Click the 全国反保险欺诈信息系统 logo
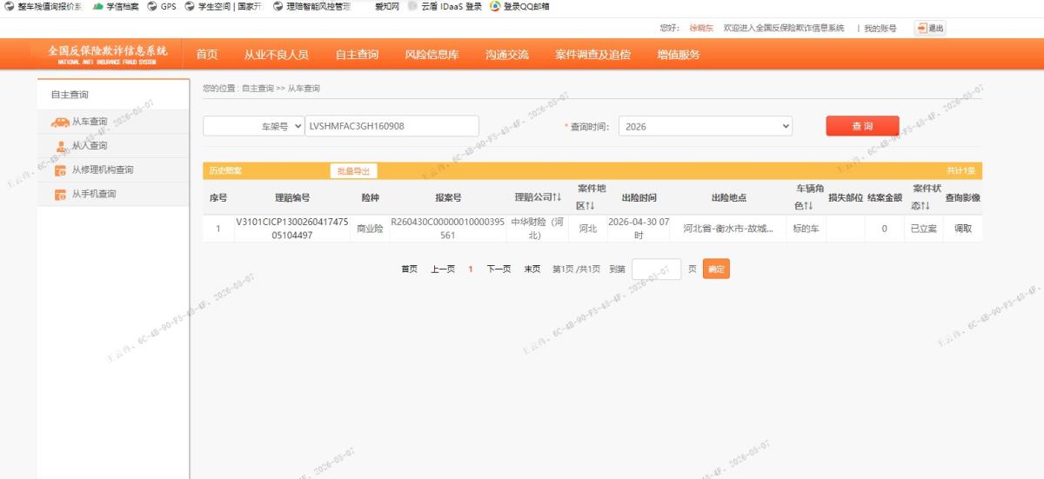The image size is (1044, 479). (x=107, y=54)
